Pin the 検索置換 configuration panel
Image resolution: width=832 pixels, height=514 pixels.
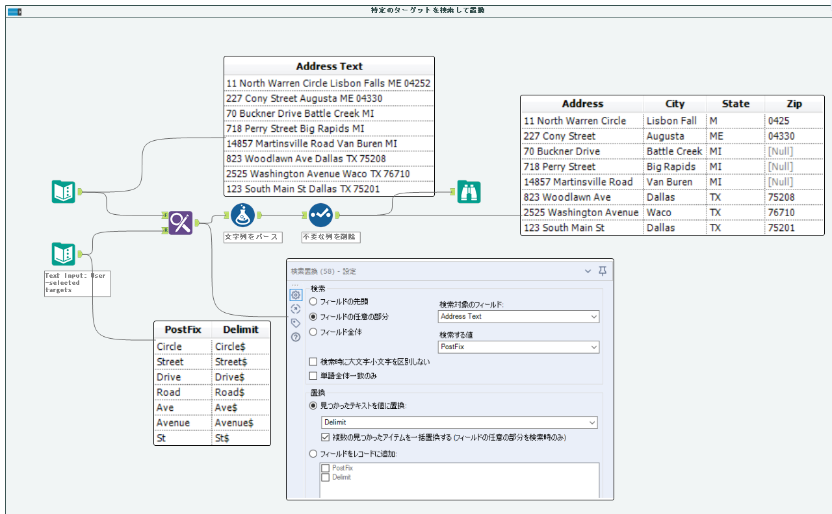(603, 271)
